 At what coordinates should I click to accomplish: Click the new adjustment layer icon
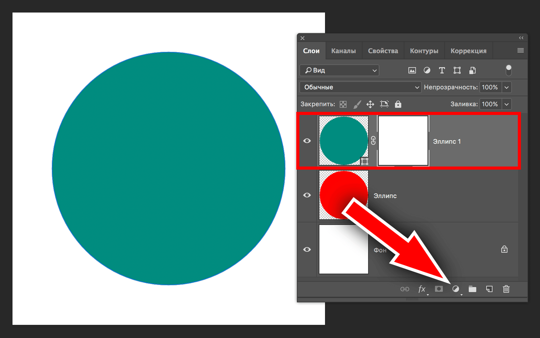click(x=456, y=289)
